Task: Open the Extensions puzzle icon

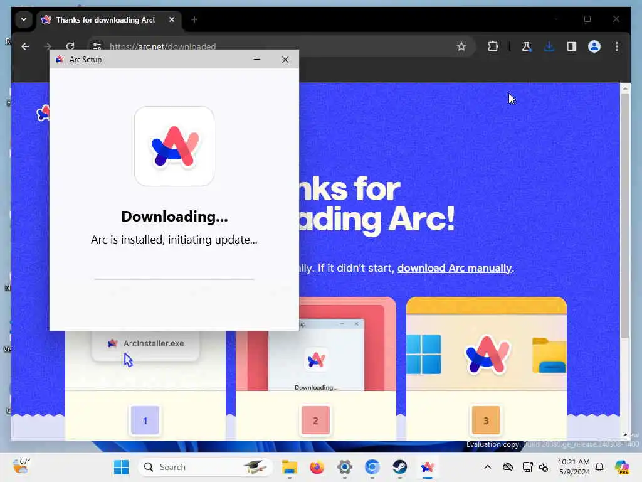Action: [493, 46]
